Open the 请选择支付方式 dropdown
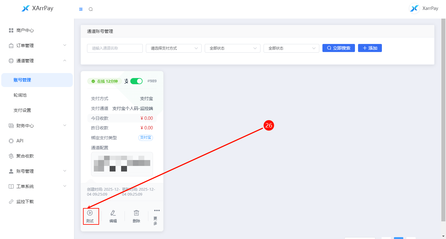This screenshot has height=239, width=446. click(x=173, y=48)
